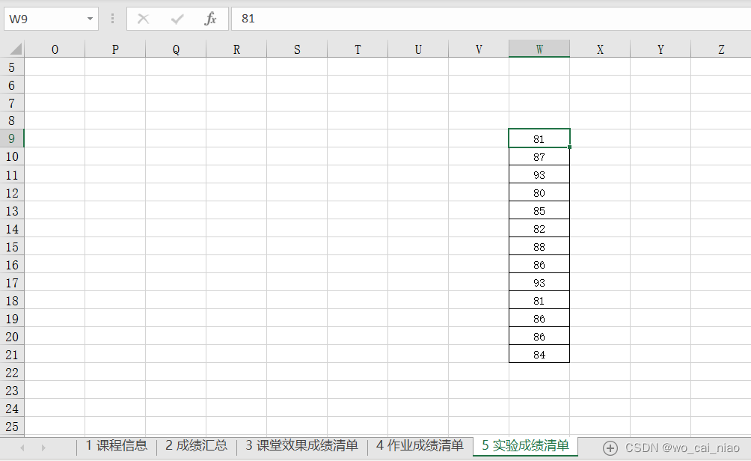Select column header S
The image size is (751, 461).
(297, 49)
